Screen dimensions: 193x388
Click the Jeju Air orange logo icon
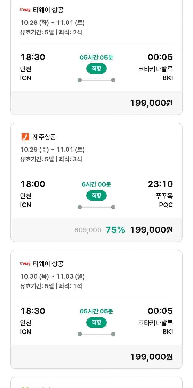25,137
